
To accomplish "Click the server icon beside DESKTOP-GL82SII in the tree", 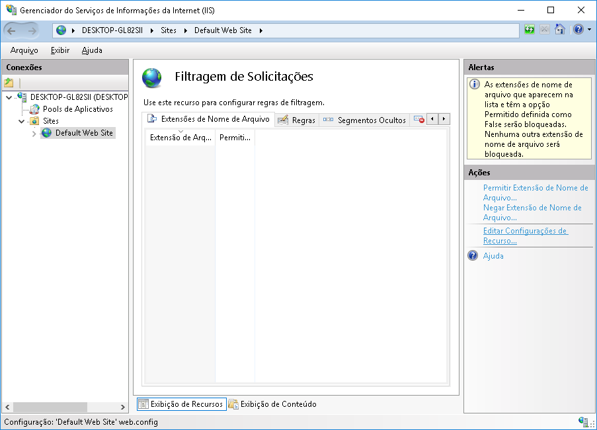I will coord(22,97).
